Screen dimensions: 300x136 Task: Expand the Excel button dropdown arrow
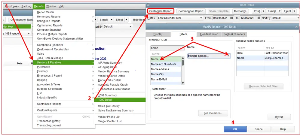[294, 11]
